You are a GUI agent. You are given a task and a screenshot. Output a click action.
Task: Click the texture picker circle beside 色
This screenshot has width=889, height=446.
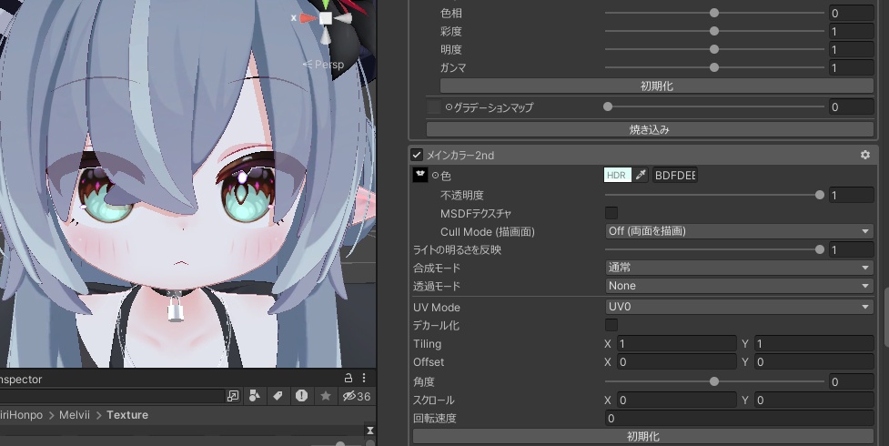[x=435, y=176]
